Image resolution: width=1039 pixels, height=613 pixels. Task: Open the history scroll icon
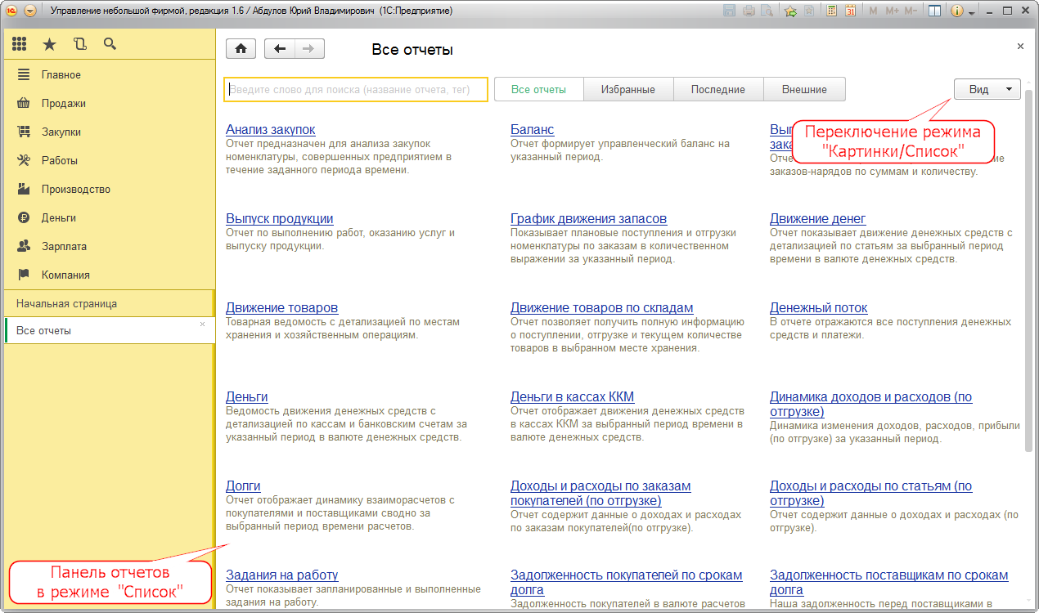click(x=79, y=44)
